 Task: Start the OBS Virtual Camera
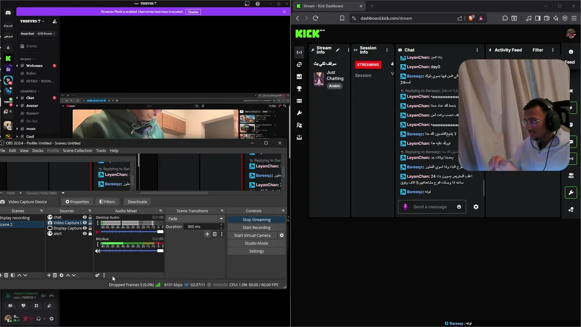click(x=252, y=235)
